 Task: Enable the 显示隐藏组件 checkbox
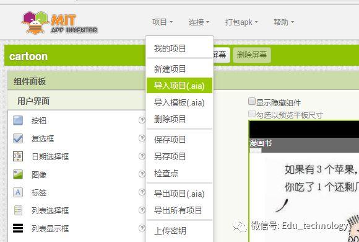coord(252,102)
